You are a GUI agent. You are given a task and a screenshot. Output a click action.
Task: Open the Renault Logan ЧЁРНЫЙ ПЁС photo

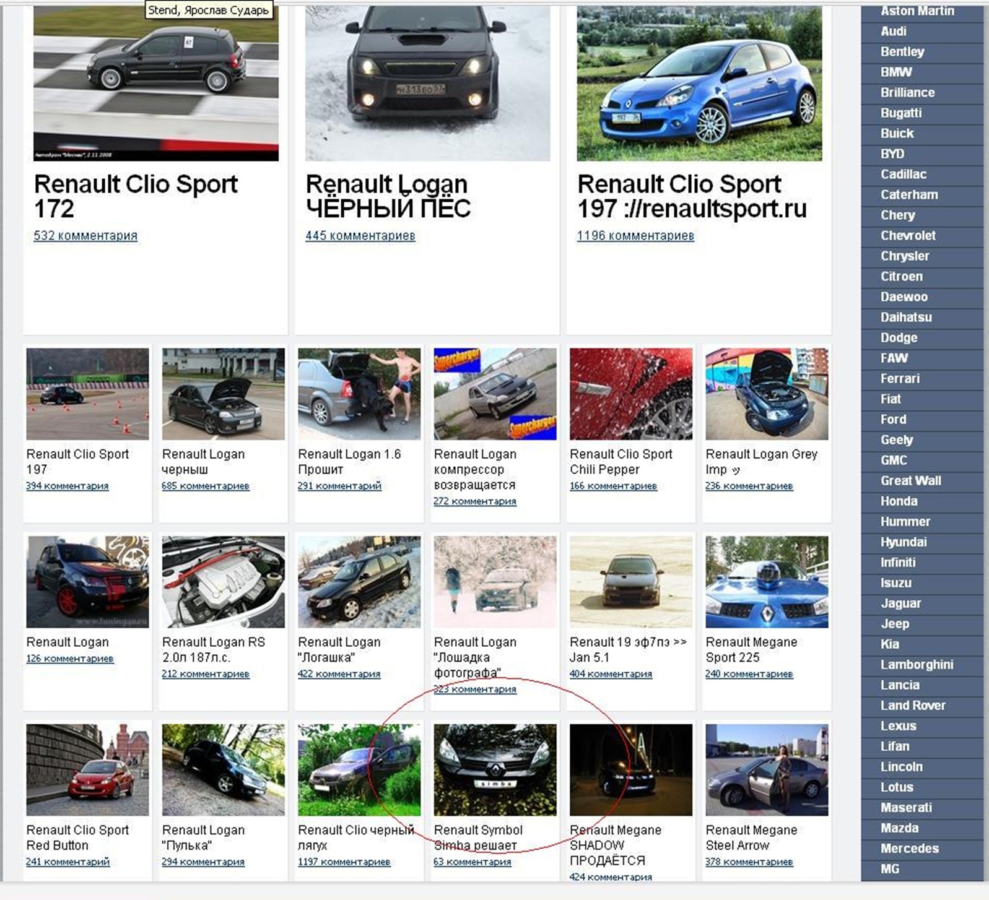(x=427, y=84)
